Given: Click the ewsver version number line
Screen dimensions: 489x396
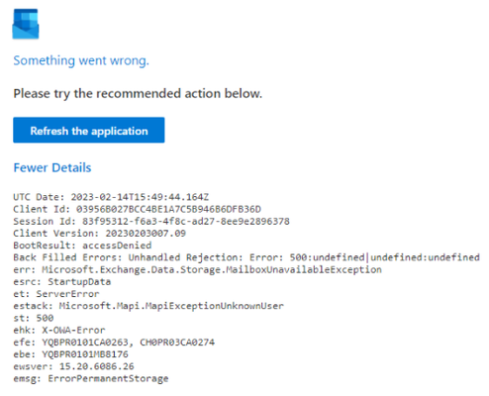Looking at the screenshot, I should coord(73,366).
